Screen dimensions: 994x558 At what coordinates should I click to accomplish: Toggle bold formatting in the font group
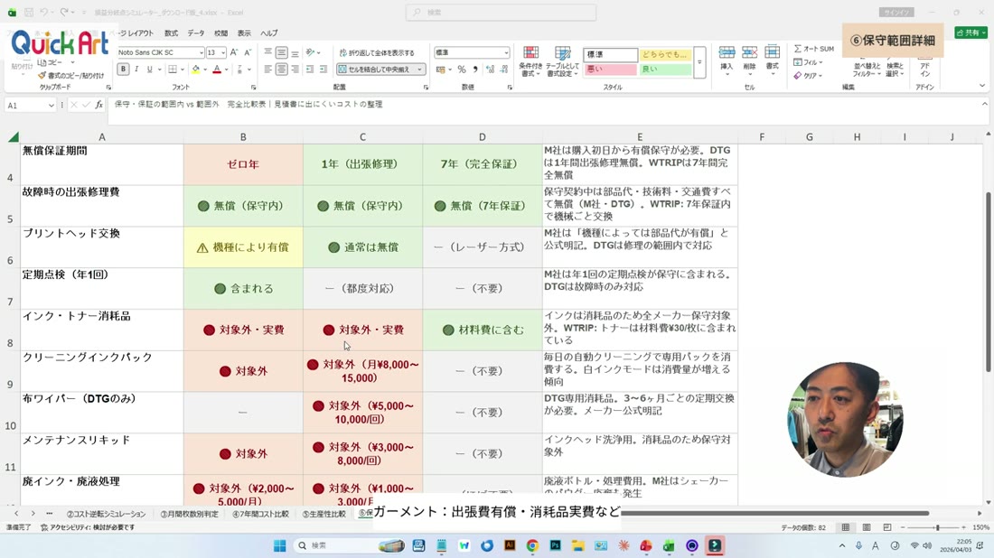click(x=123, y=69)
